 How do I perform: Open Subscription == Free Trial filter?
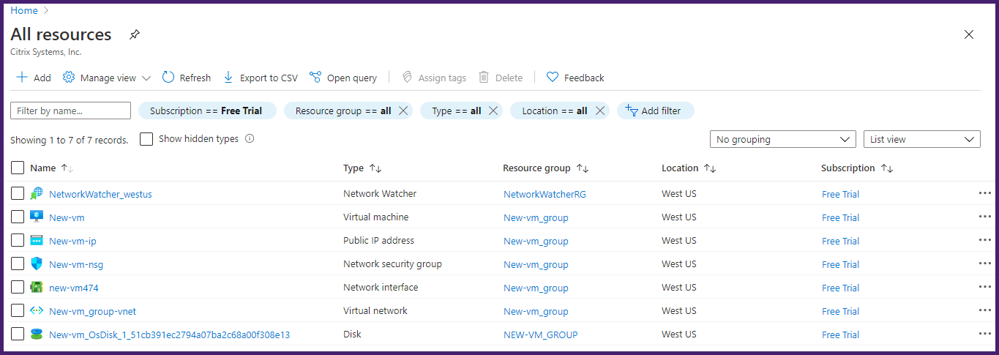206,111
